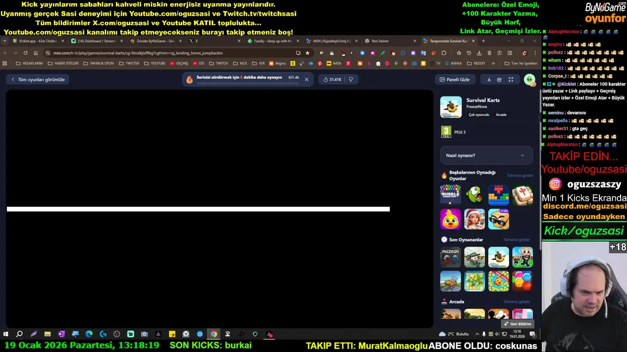Open TWITCH bookmarks folder
The height and width of the screenshot is (352, 627).
[218, 63]
